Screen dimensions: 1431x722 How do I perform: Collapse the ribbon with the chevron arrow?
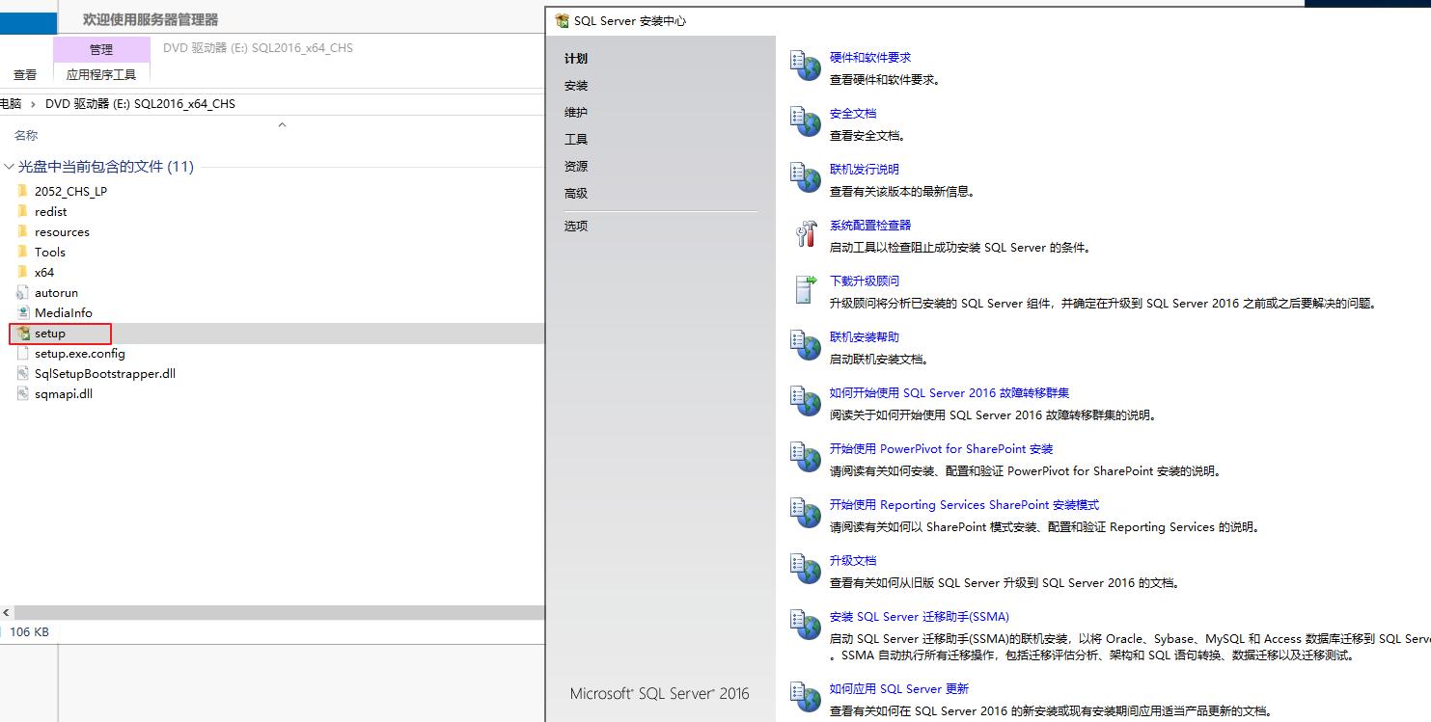coord(282,123)
